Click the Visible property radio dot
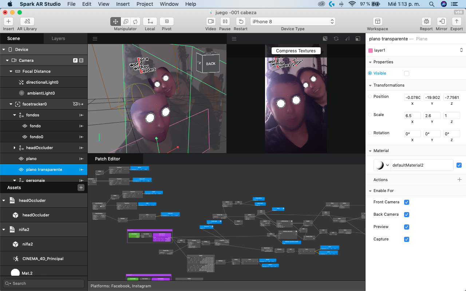Image resolution: width=466 pixels, height=291 pixels. pos(370,73)
